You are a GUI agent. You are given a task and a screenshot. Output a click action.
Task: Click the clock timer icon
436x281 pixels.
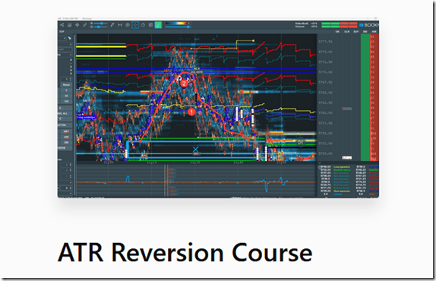coord(143,25)
